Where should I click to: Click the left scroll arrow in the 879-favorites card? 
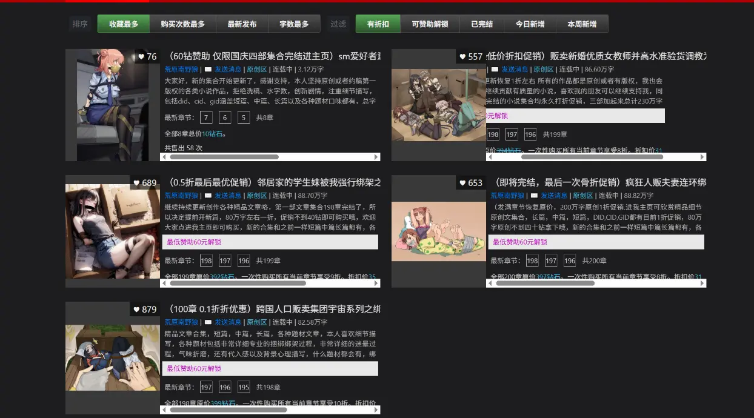coord(165,410)
